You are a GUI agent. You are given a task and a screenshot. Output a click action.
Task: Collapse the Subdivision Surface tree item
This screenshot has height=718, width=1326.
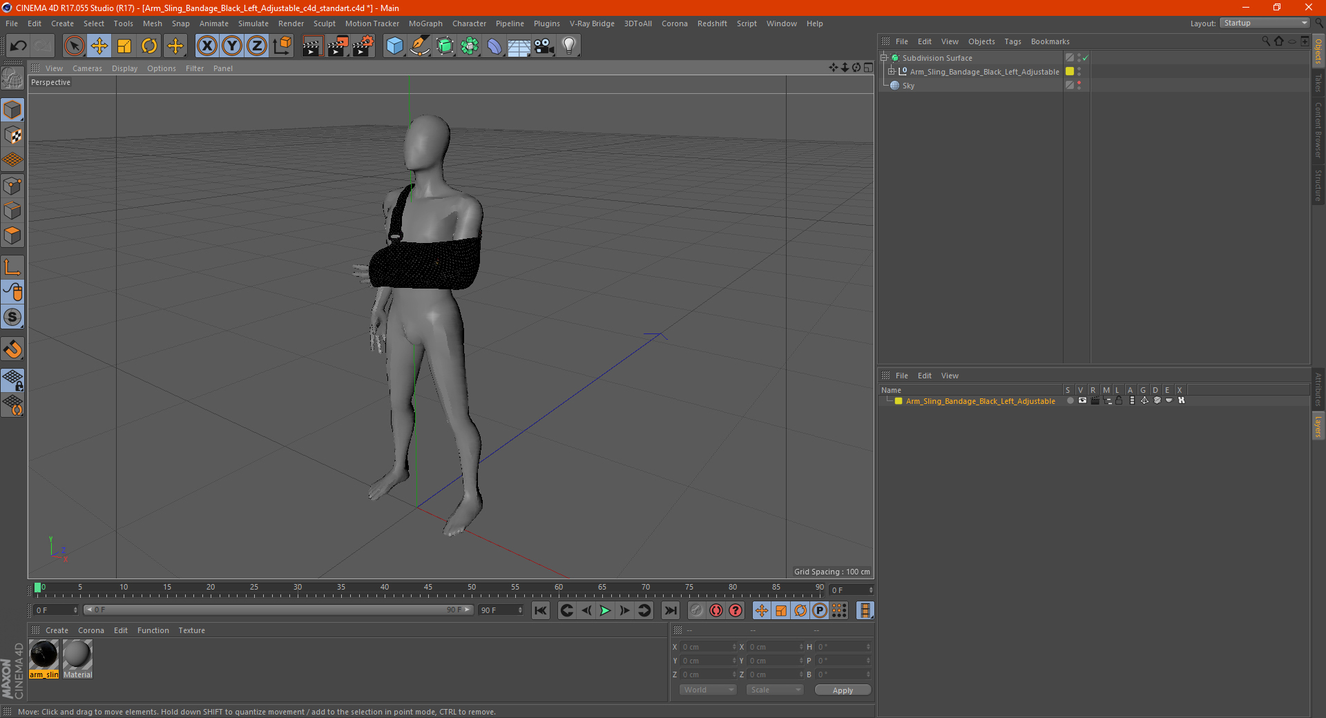coord(884,58)
